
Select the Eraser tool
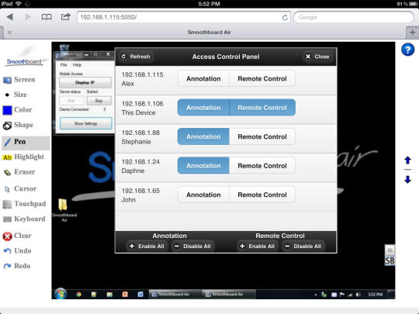19,172
